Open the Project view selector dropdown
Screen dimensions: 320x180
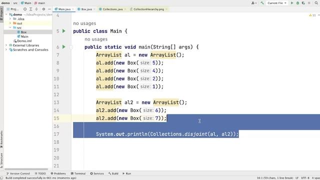tap(12, 9)
